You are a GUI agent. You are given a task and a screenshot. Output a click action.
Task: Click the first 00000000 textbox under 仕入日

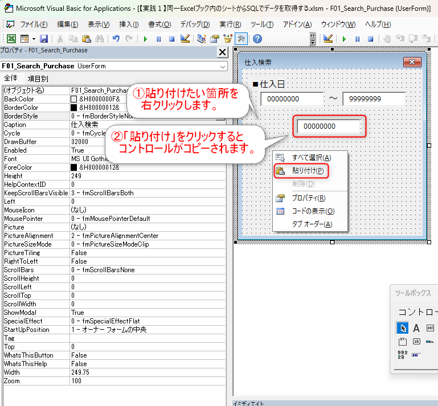(292, 99)
